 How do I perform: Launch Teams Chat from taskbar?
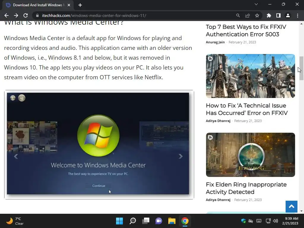[x=159, y=221]
